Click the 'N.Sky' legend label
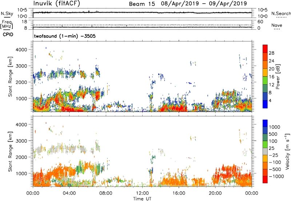Screen dimensions: 291x201 click(x=7, y=13)
